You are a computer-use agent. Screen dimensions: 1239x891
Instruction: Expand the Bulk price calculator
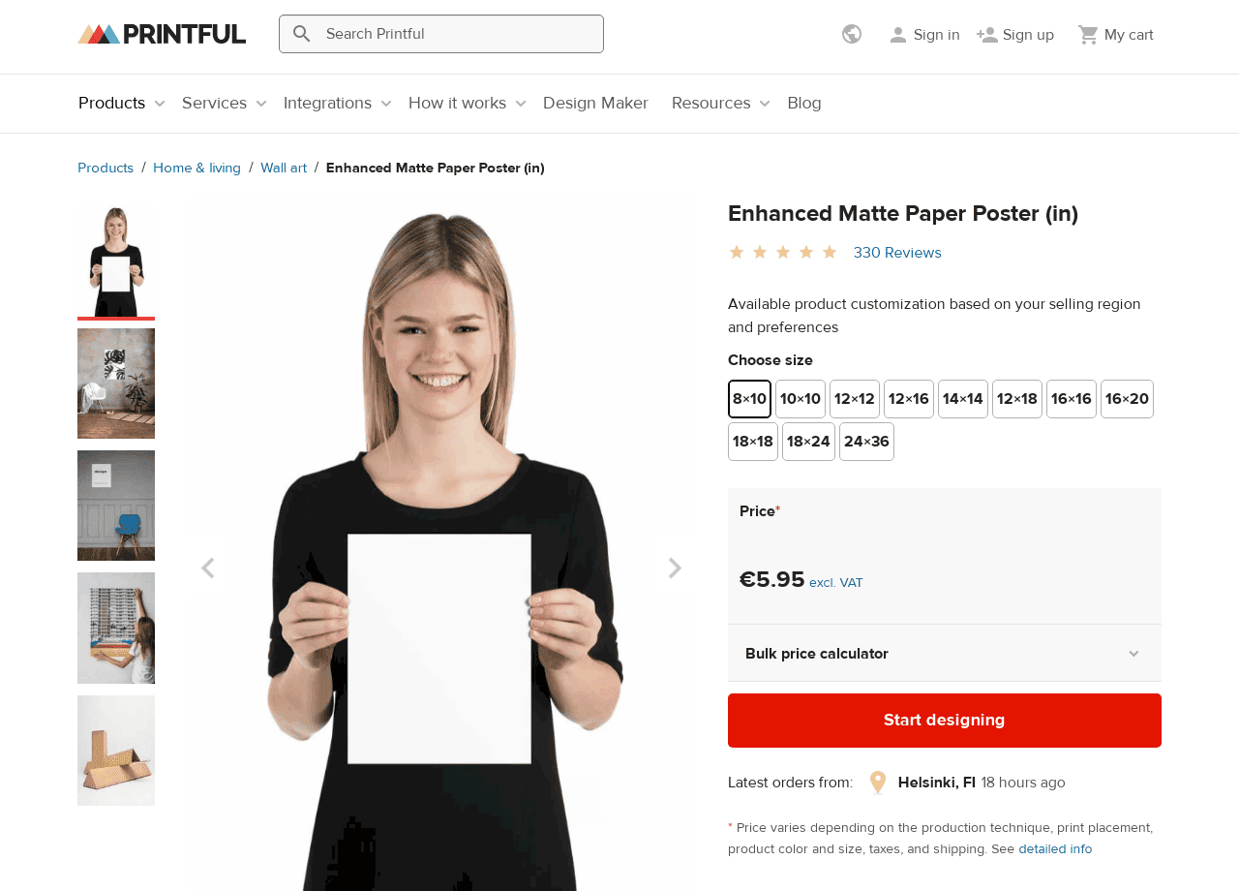[x=945, y=654]
